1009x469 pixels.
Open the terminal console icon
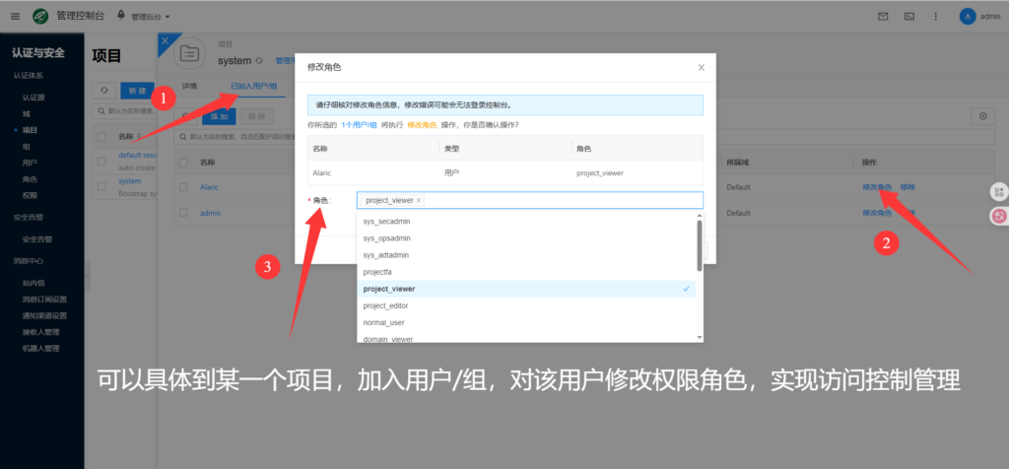click(x=908, y=17)
